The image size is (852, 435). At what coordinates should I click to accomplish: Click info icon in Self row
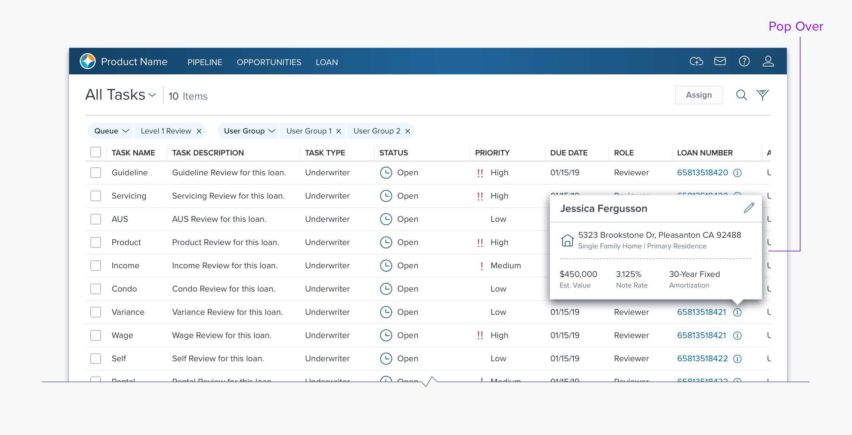click(x=737, y=359)
